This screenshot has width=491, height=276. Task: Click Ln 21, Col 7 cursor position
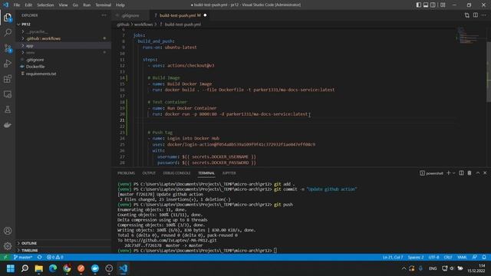point(393,258)
